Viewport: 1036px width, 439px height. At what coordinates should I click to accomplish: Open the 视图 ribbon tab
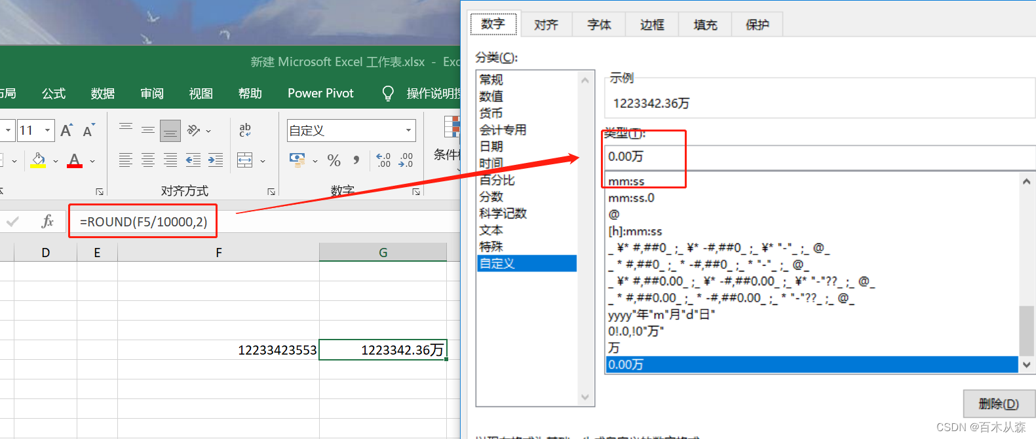click(x=201, y=94)
